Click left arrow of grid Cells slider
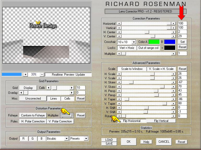The image size is (201, 150). coord(48,88)
